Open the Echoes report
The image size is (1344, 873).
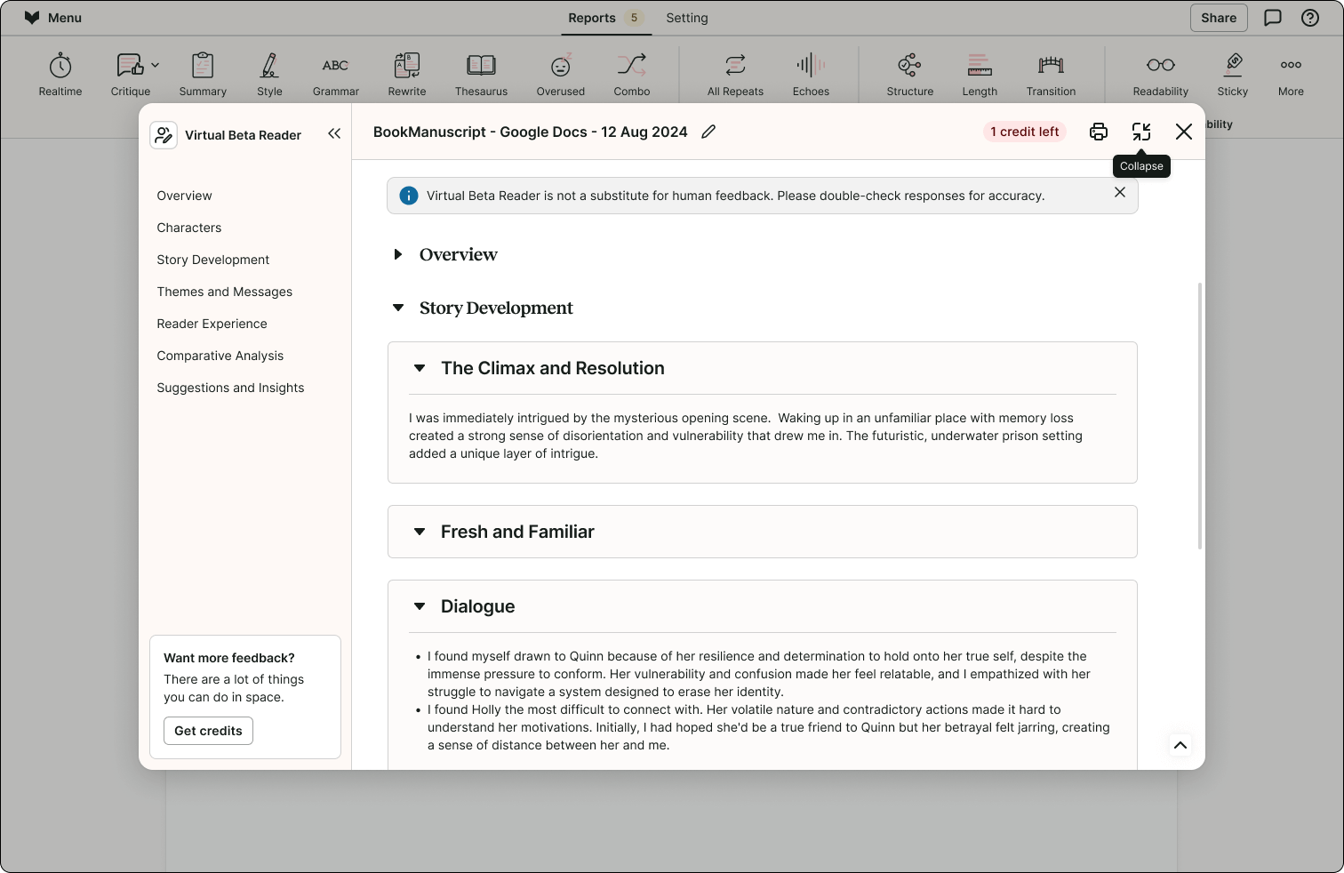(x=810, y=73)
